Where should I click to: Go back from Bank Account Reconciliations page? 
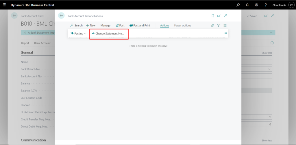(x=61, y=16)
